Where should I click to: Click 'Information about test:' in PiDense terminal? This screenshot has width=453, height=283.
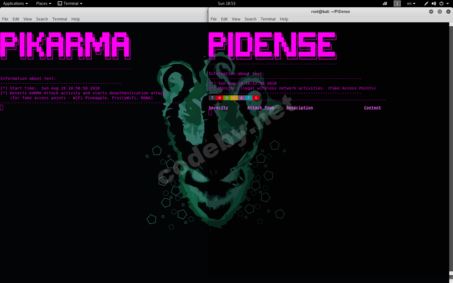coord(236,74)
